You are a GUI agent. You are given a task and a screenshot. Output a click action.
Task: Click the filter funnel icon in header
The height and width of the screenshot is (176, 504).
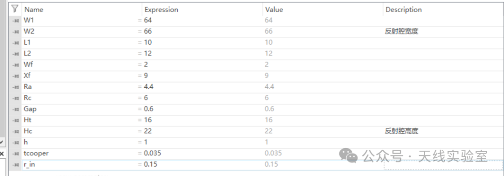(x=15, y=9)
